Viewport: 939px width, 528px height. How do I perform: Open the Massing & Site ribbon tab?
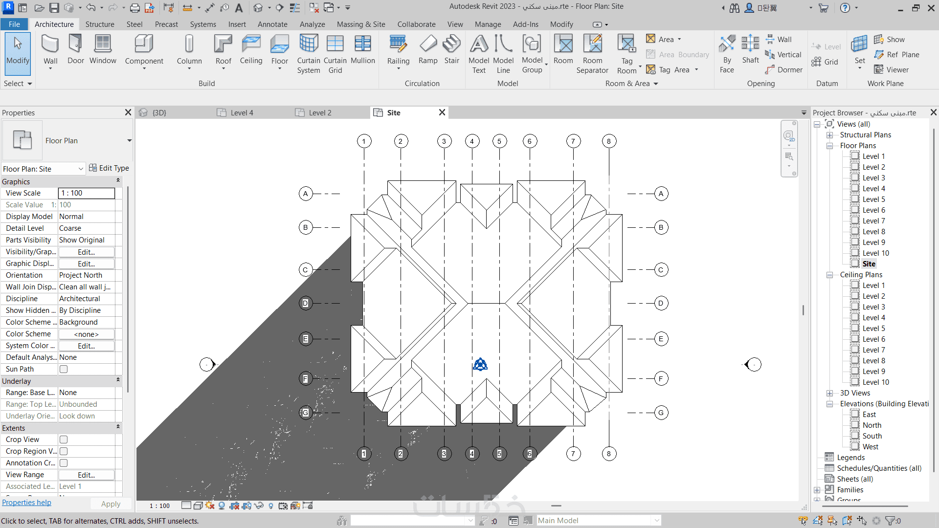point(360,24)
